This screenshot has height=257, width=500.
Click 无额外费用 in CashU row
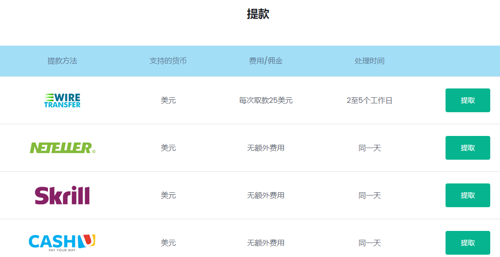tap(266, 243)
